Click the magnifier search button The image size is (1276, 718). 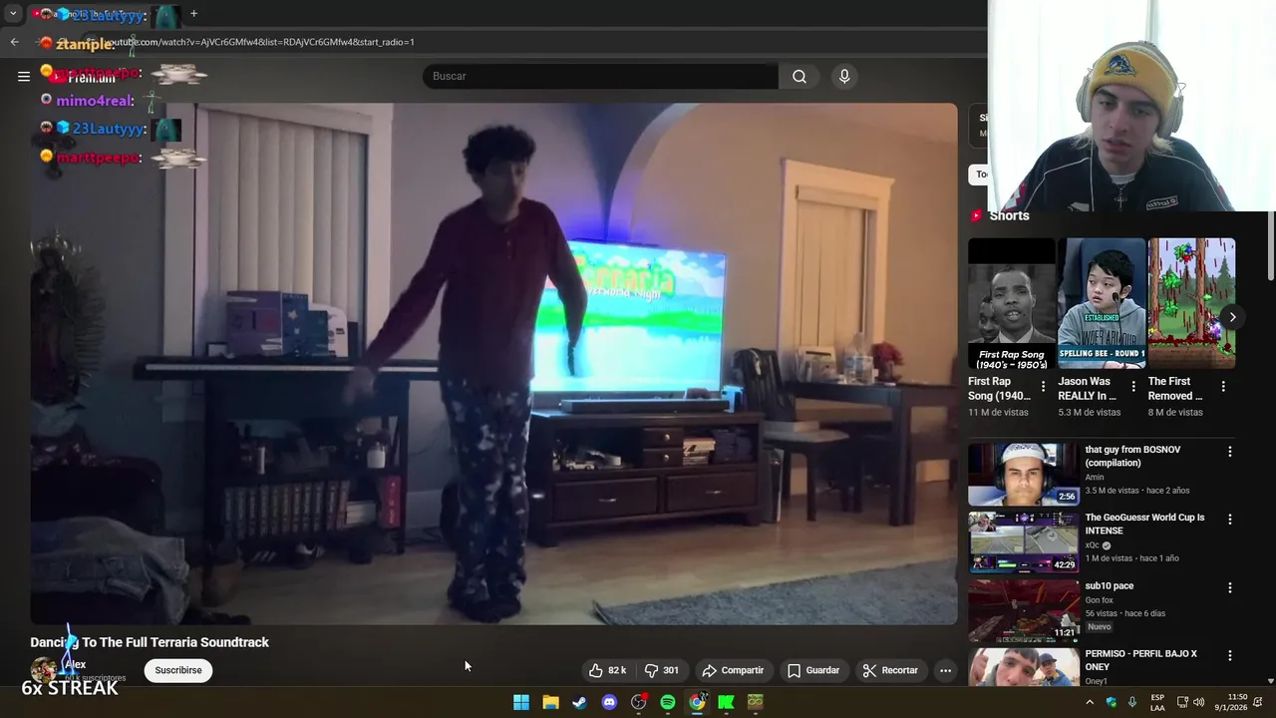(799, 76)
